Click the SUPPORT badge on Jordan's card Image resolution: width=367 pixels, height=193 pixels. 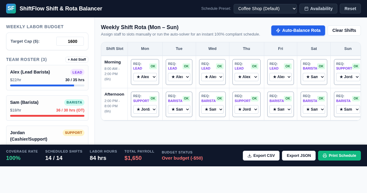coord(73,133)
